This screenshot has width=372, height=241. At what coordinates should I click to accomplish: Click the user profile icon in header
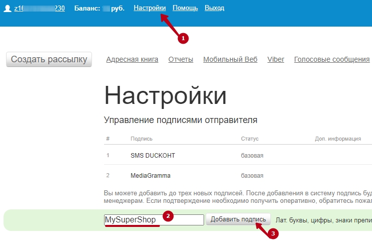pos(8,8)
